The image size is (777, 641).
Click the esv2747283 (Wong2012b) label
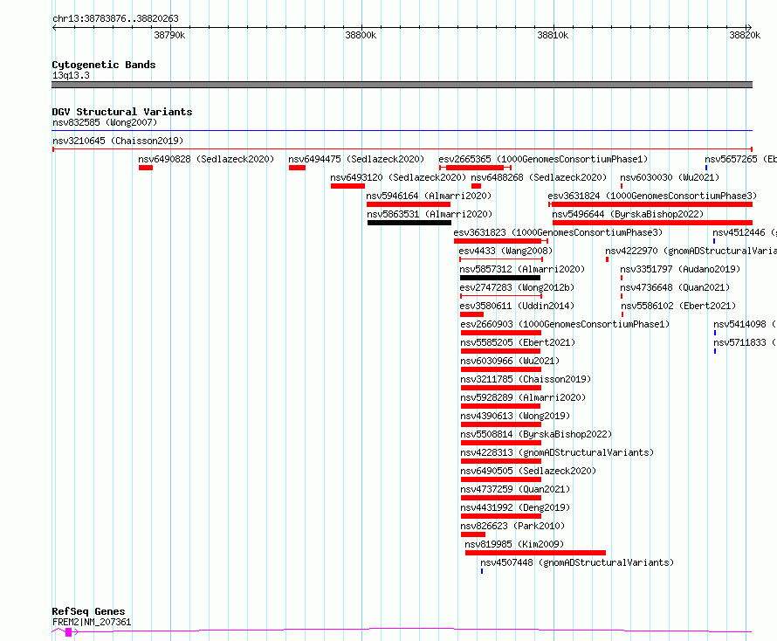pos(517,287)
